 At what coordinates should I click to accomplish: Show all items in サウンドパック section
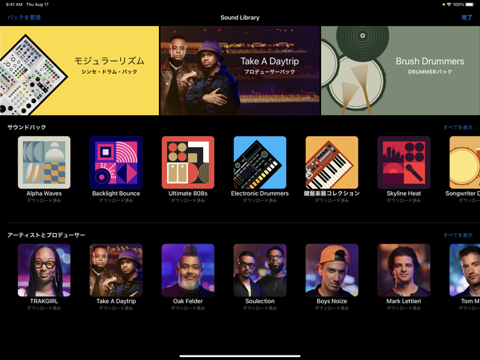[458, 128]
